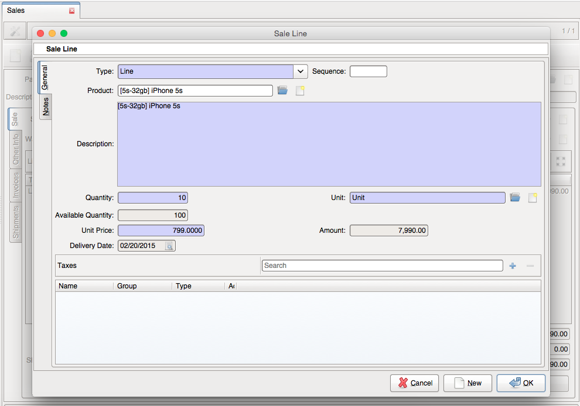Focus the Description text area
The width and height of the screenshot is (580, 406).
pyautogui.click(x=329, y=144)
